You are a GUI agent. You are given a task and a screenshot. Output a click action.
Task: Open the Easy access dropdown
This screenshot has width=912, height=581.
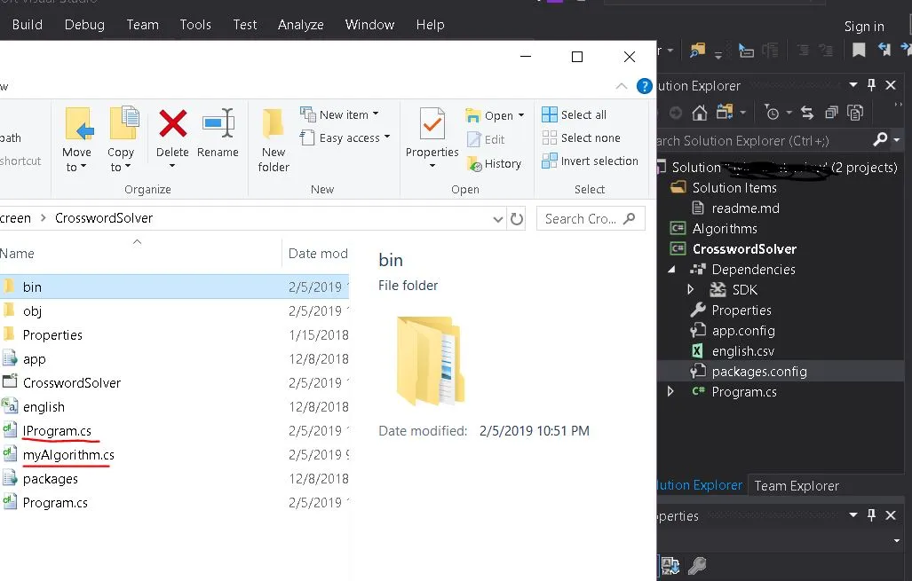pyautogui.click(x=345, y=137)
